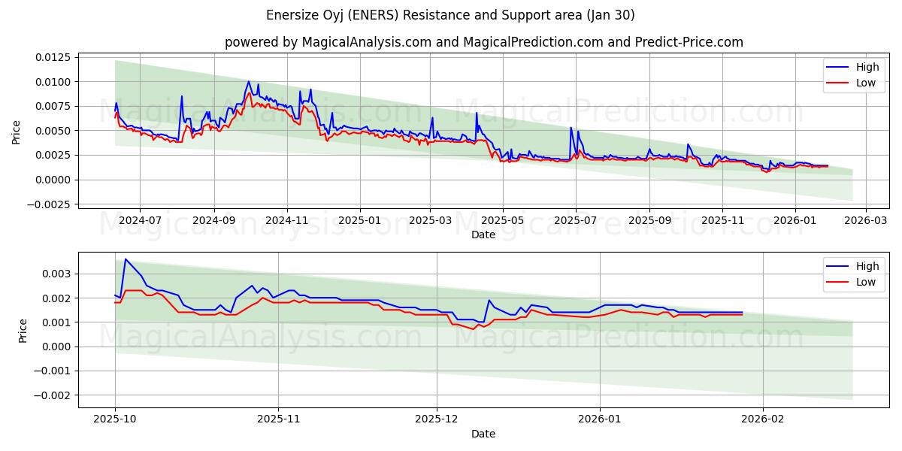Click the '2026-01' x-axis tick label in top chart
The image size is (902, 451).
coord(795,221)
